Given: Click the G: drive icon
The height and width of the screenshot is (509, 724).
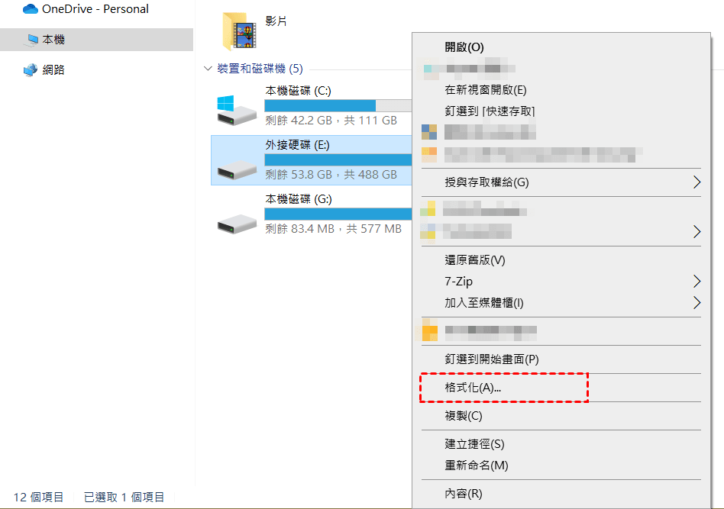Looking at the screenshot, I should pyautogui.click(x=237, y=224).
